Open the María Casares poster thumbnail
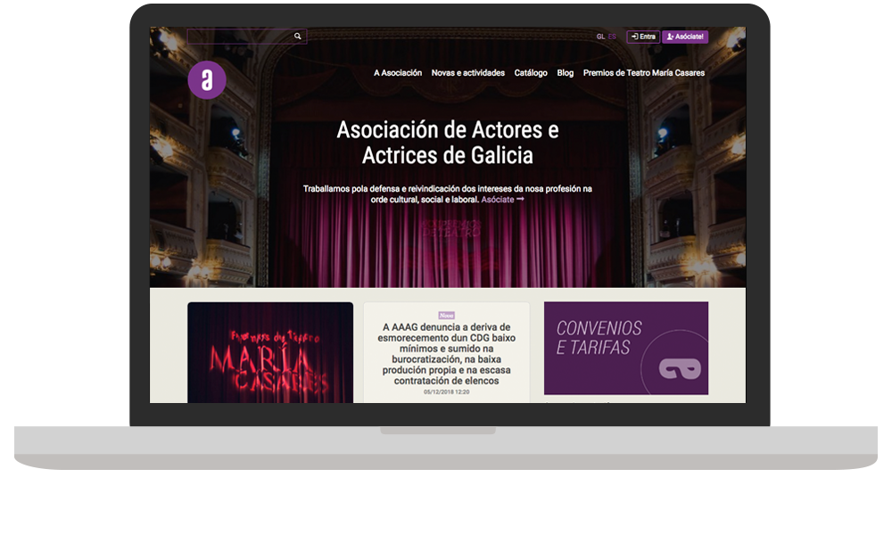This screenshot has height=535, width=892. [270, 352]
